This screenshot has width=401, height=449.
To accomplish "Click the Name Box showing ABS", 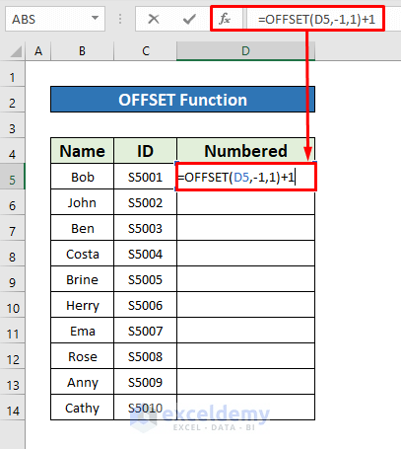I will tap(55, 19).
